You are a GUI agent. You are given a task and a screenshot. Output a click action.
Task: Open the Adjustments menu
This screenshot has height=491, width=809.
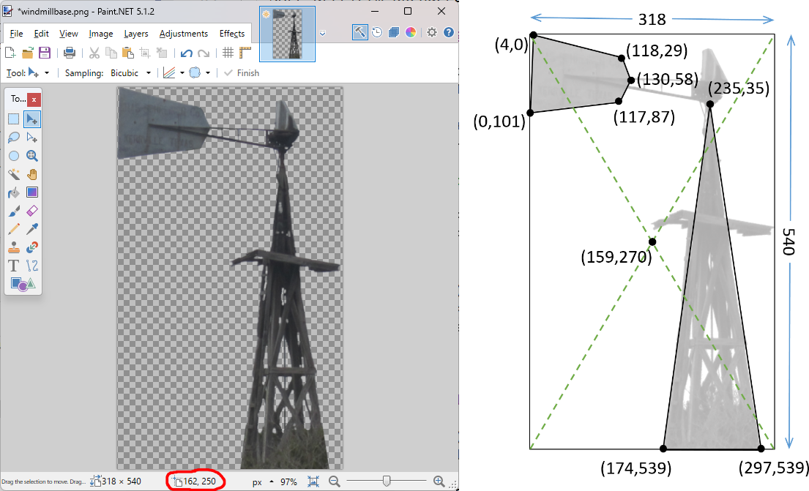183,34
